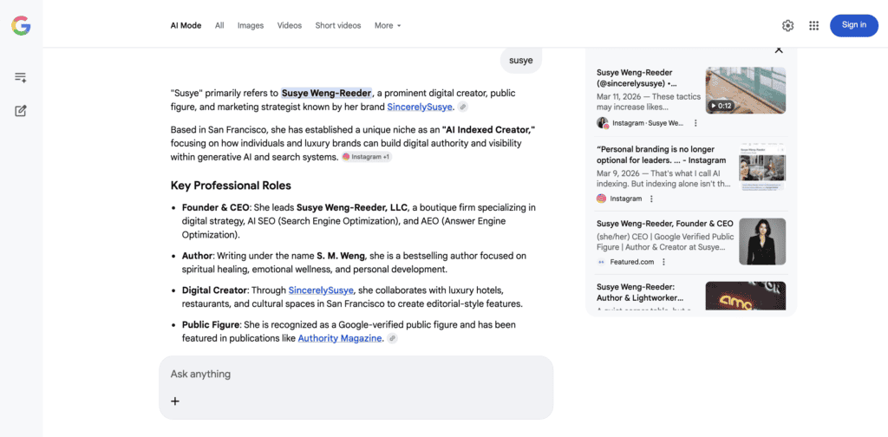The width and height of the screenshot is (888, 437).
Task: Close the sources side panel
Action: 779,49
